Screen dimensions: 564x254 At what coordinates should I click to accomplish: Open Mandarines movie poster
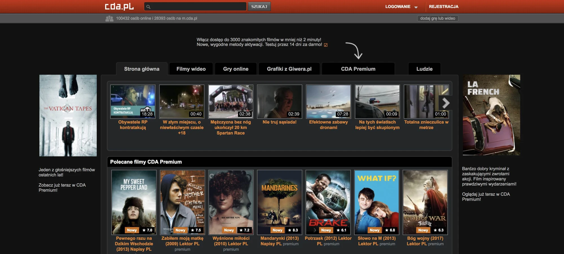(279, 202)
